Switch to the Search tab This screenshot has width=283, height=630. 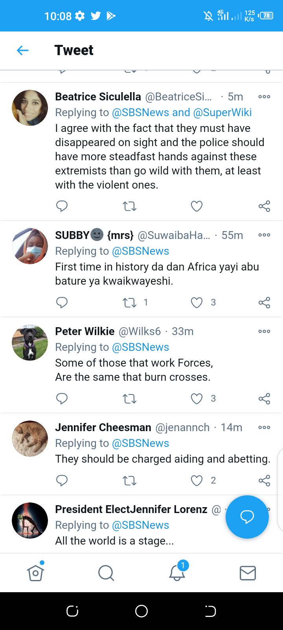click(x=106, y=573)
